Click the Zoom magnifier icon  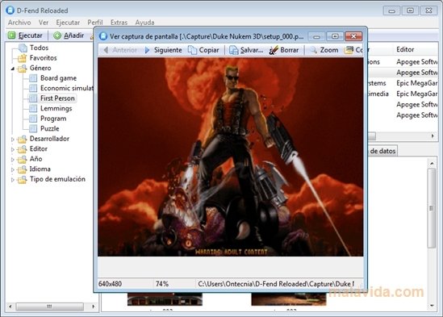click(313, 50)
